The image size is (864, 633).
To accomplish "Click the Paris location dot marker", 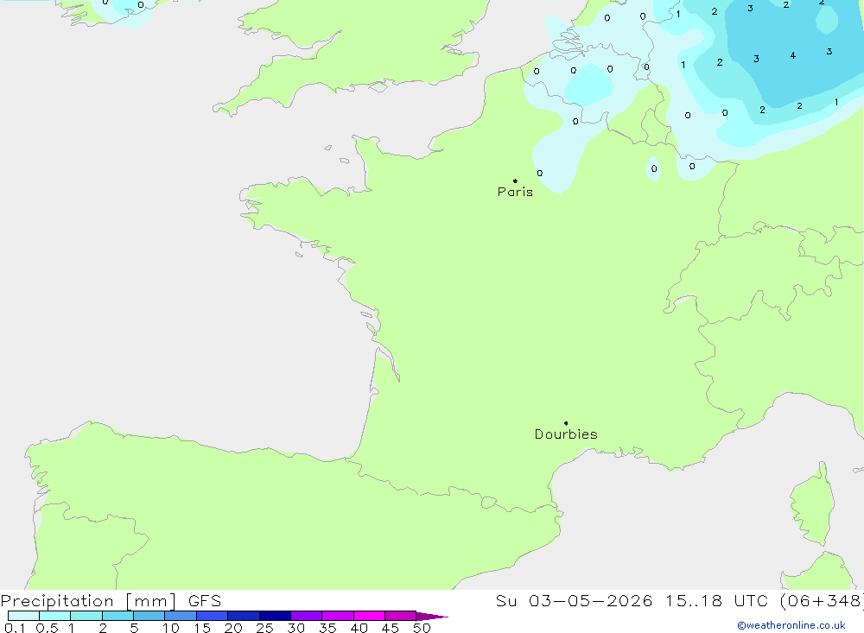I will (515, 180).
